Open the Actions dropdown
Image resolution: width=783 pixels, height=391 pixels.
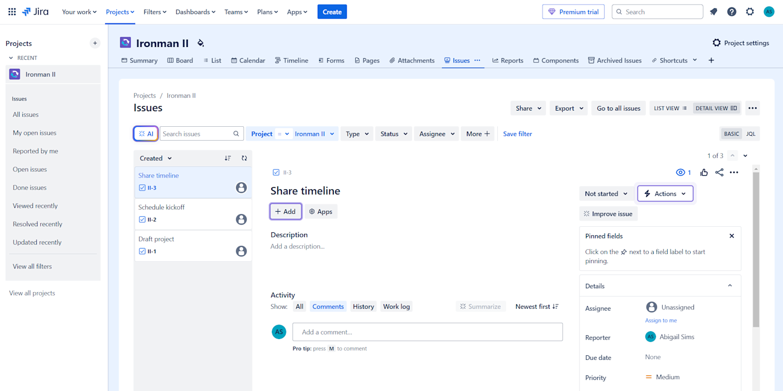tap(666, 194)
